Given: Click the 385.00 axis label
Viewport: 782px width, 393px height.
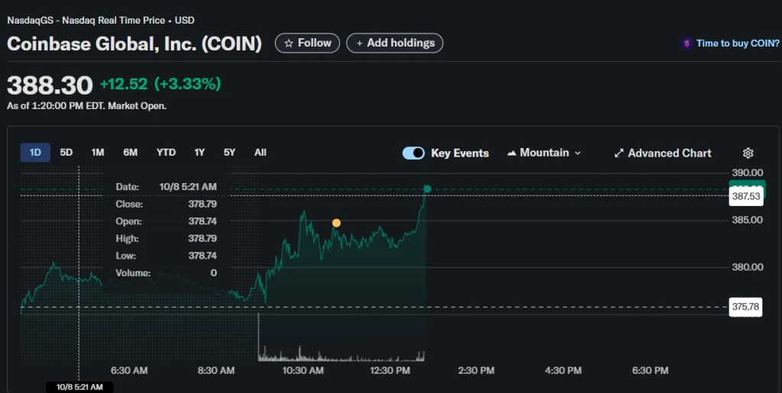Looking at the screenshot, I should pyautogui.click(x=747, y=220).
